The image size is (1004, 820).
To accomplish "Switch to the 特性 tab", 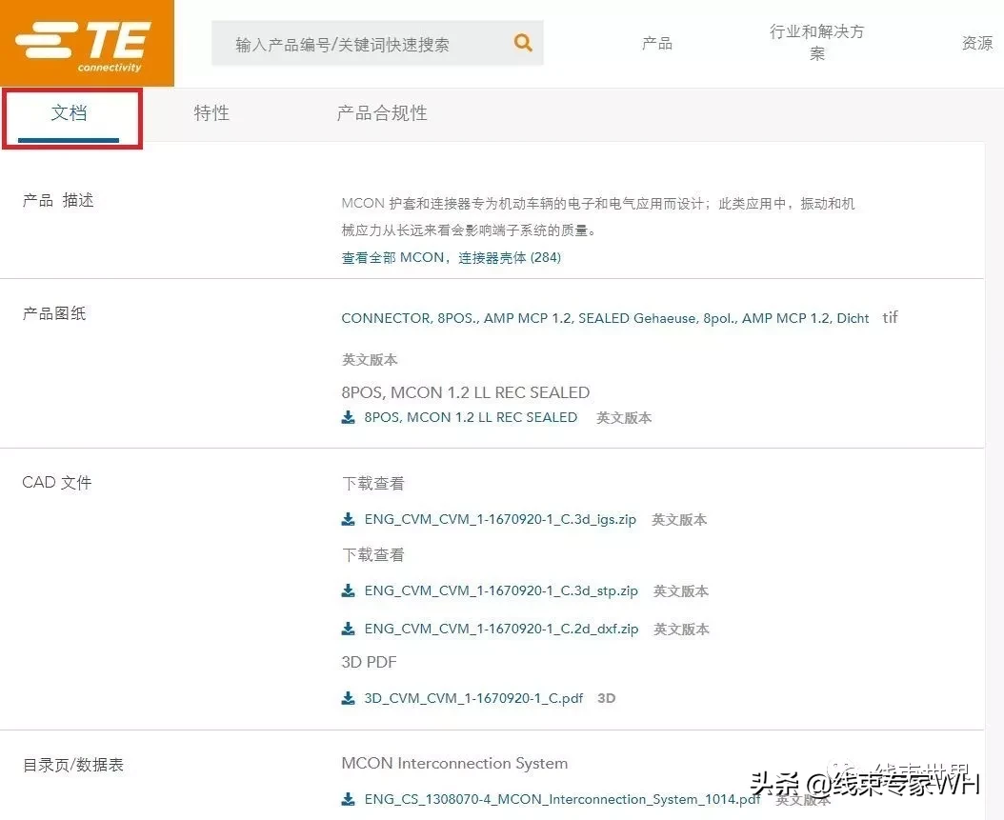I will coord(211,113).
